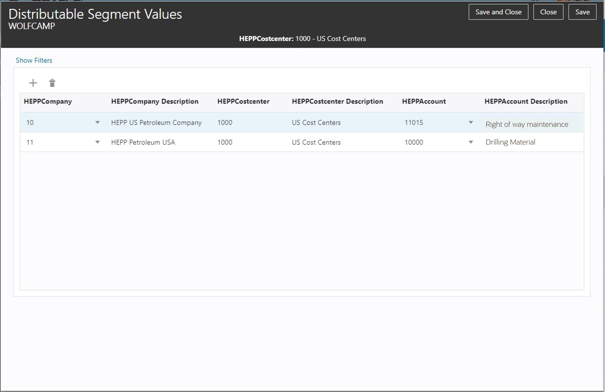Select the HEPP US Petroleum Company cell

(156, 123)
